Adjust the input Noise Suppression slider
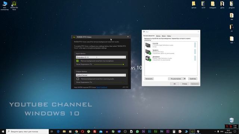This screenshot has width=239, height=134. click(124, 64)
